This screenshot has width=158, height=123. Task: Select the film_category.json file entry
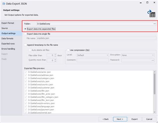point(43,97)
